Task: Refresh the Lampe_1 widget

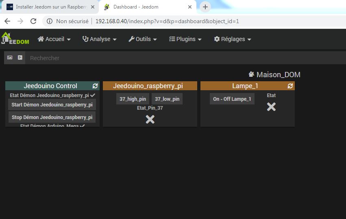Action: 290,86
